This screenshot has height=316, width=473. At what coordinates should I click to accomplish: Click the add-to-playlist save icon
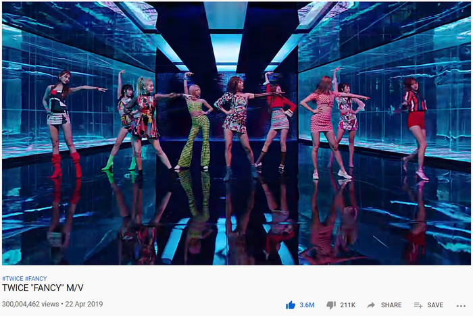point(418,305)
